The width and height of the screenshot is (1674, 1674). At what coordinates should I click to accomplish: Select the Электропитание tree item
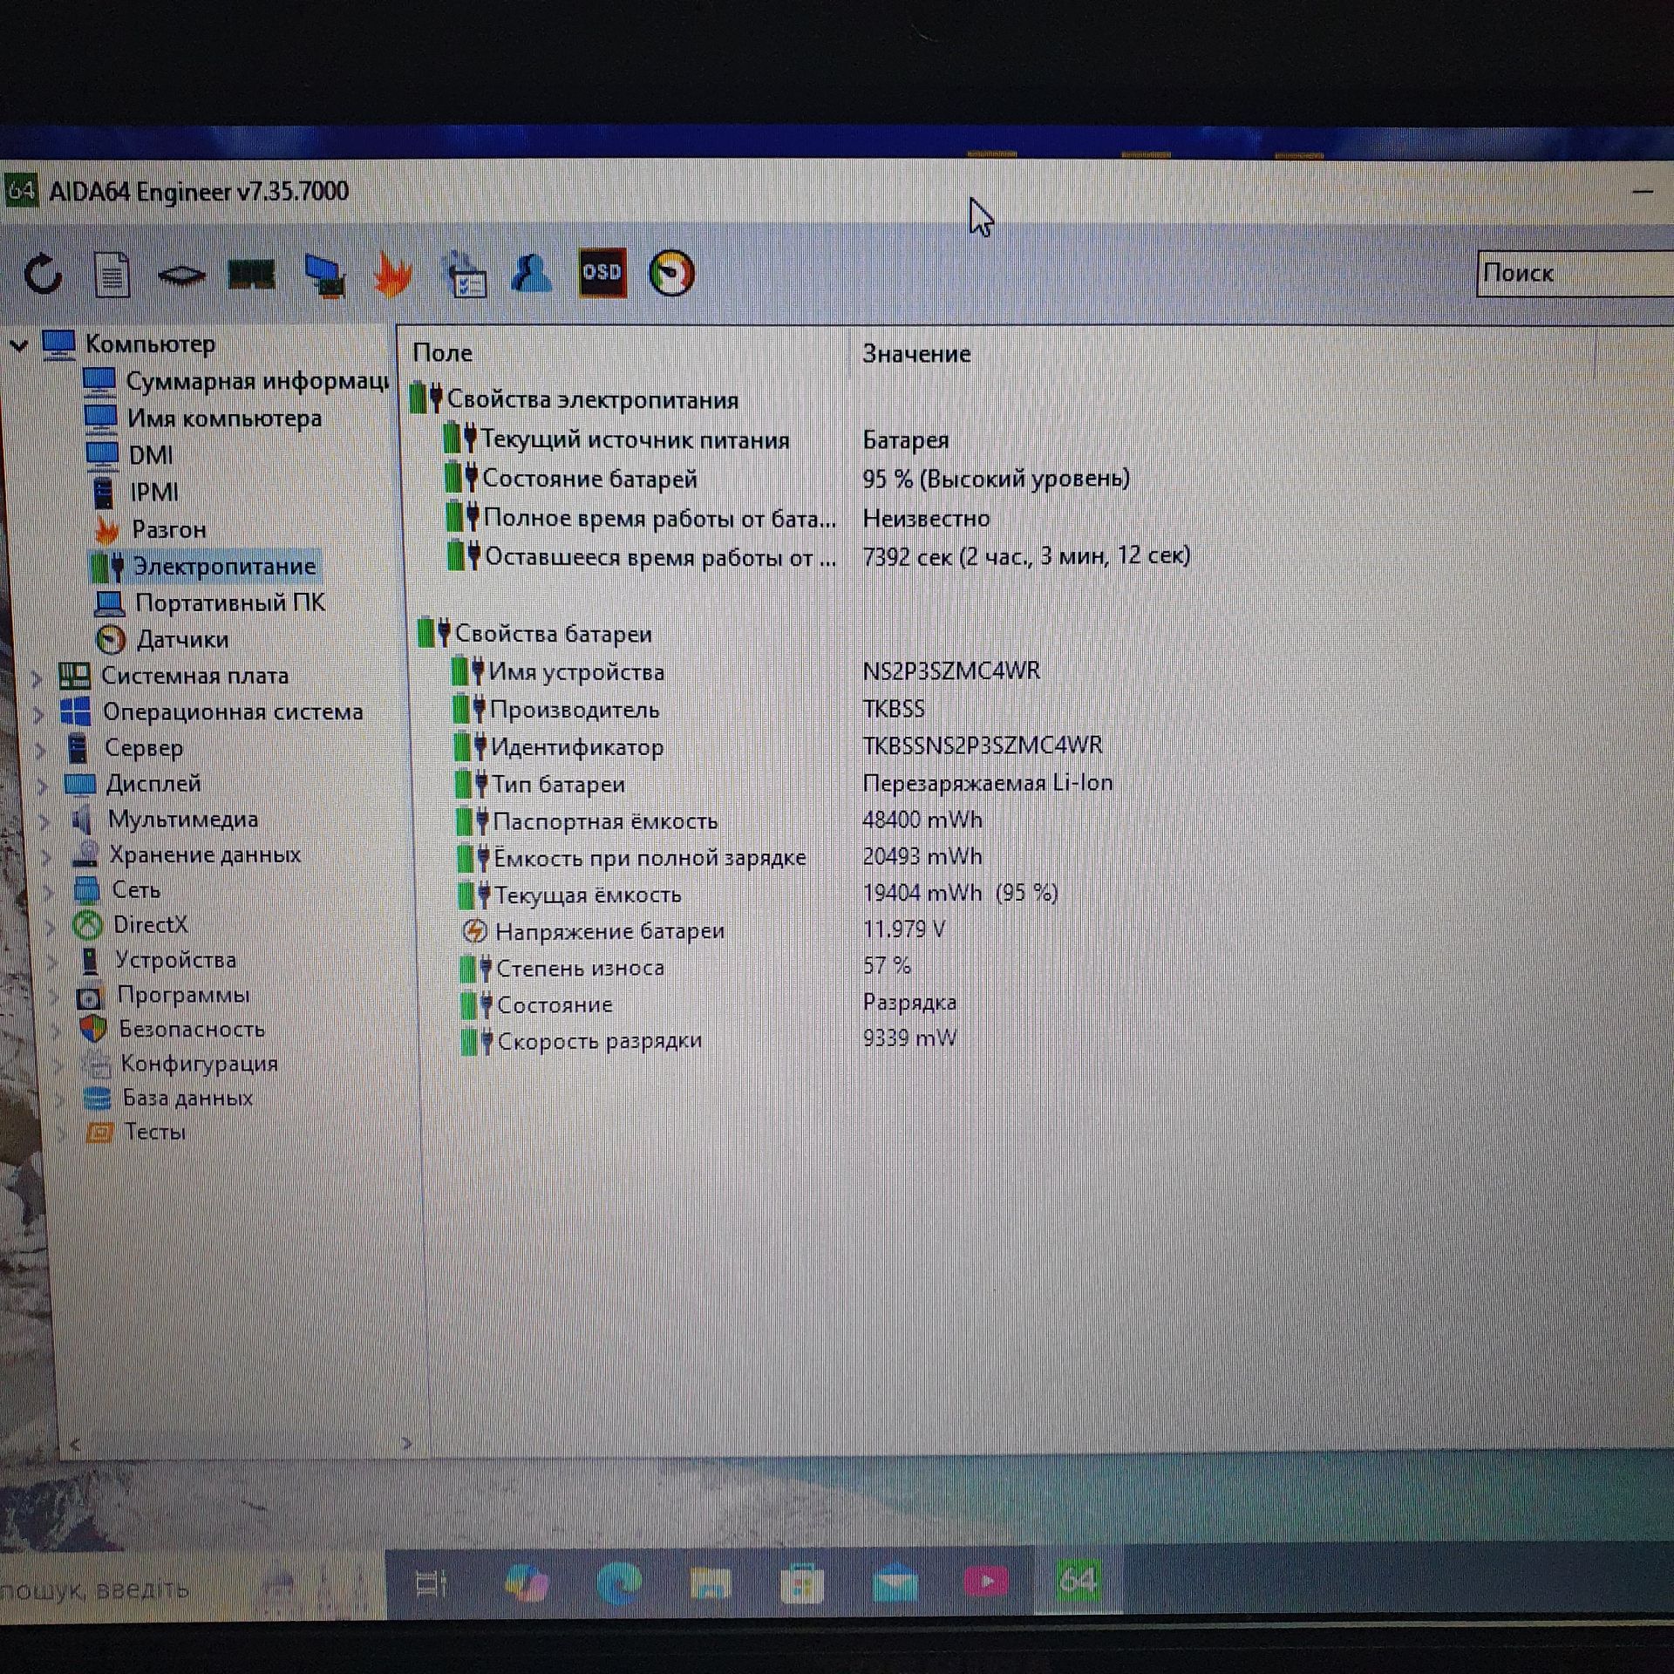pos(224,567)
